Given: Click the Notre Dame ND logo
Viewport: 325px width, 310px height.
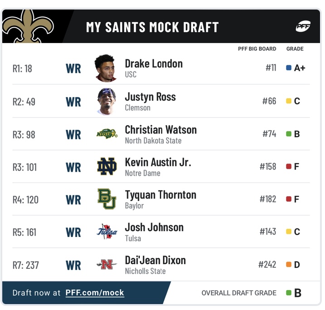Looking at the screenshot, I should 107,166.
